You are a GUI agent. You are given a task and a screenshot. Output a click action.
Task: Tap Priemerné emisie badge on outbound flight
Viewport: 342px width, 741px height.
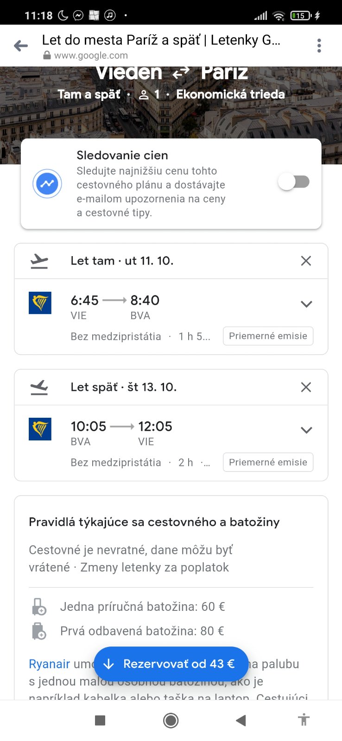tap(268, 336)
